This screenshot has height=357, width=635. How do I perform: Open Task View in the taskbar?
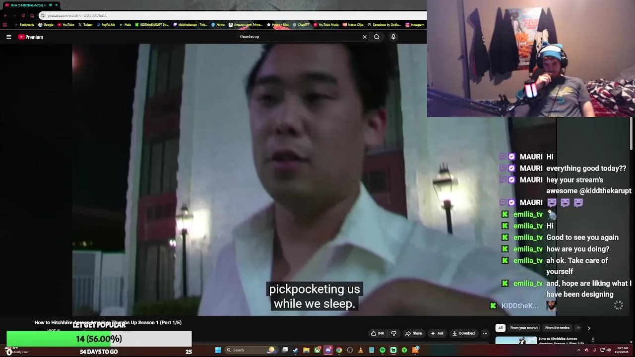point(285,350)
